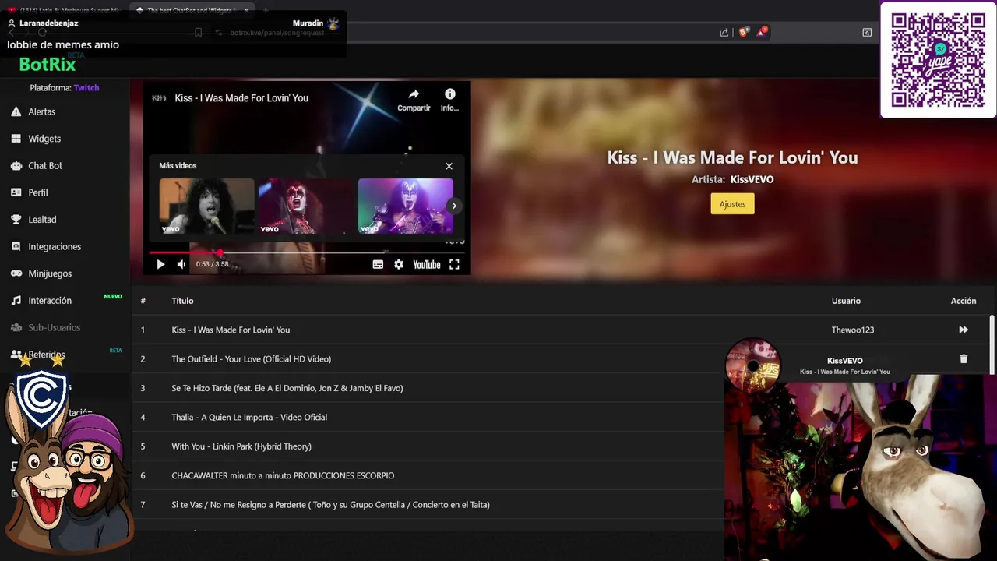Image resolution: width=997 pixels, height=561 pixels.
Task: Click the Integraciones icon
Action: [16, 246]
